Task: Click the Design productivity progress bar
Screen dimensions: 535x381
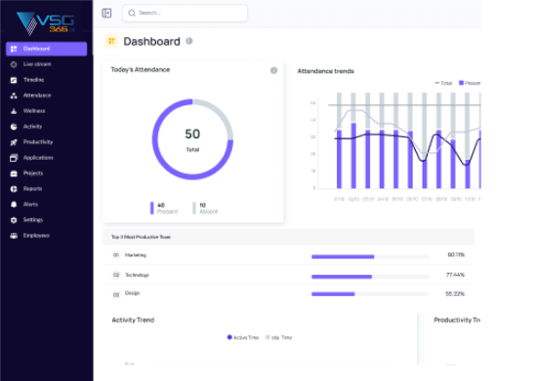Action: coord(370,294)
